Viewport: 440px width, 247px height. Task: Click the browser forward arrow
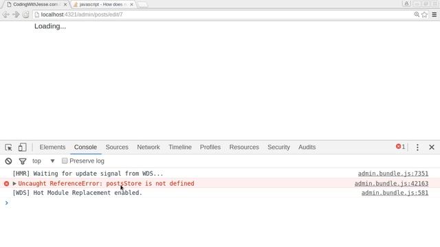pos(16,14)
